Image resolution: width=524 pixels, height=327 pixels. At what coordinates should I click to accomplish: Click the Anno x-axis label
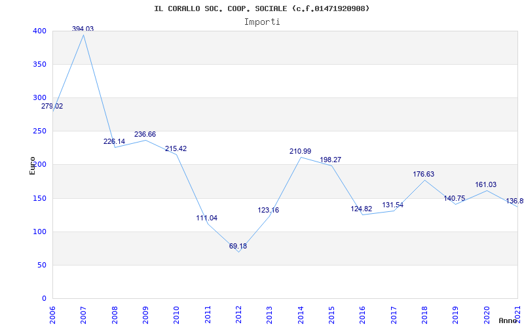tap(508, 320)
